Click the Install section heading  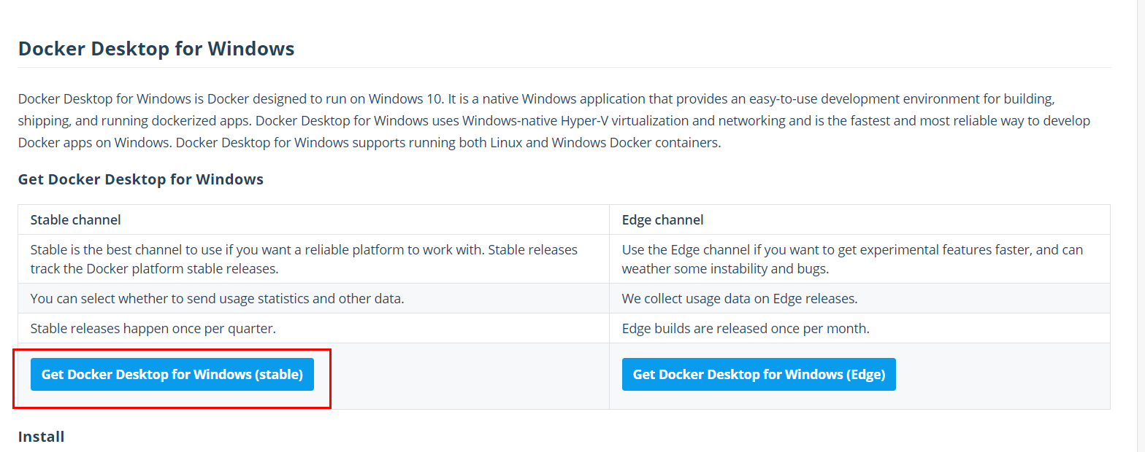coord(42,437)
